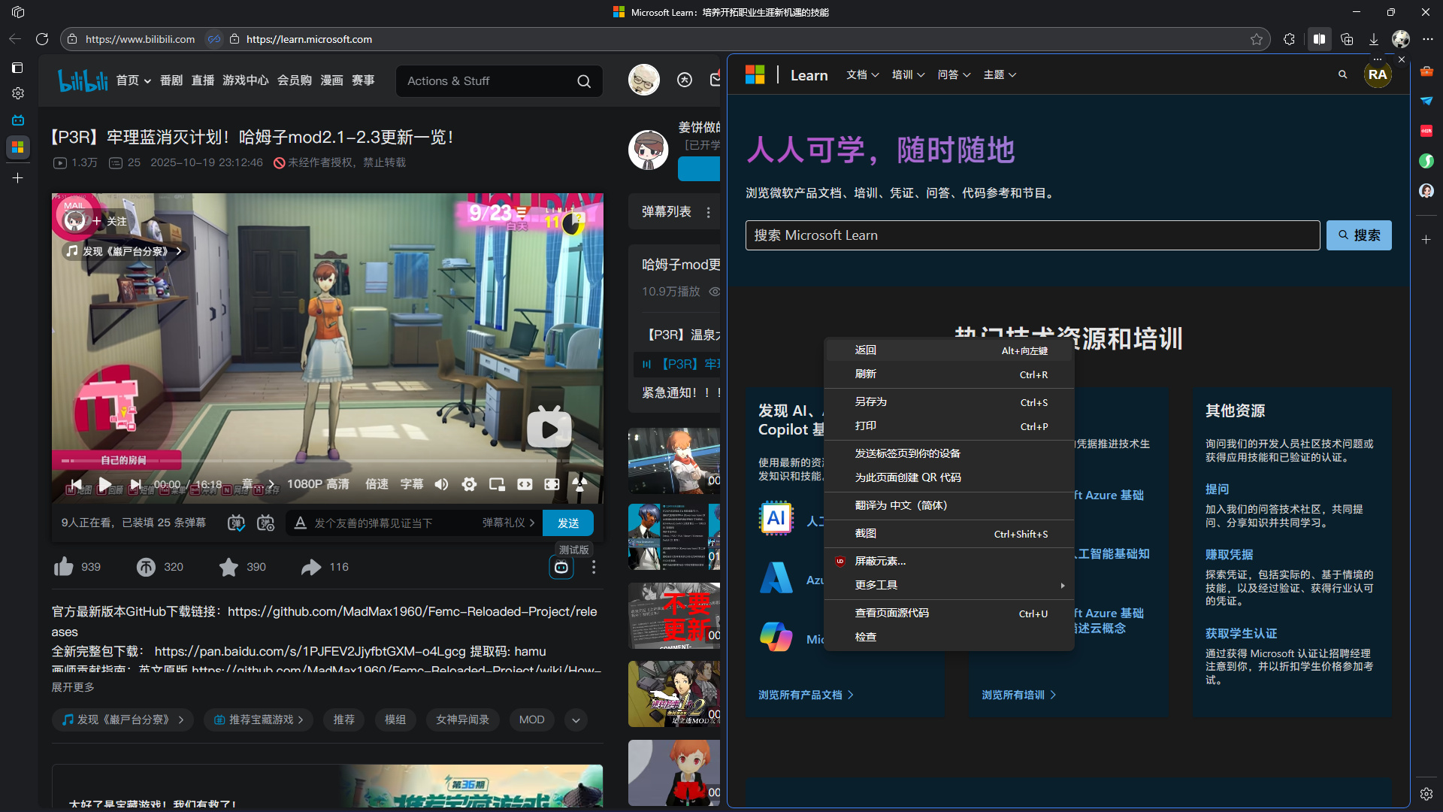Like the video with thumbs-up icon
This screenshot has width=1443, height=812.
(x=65, y=567)
